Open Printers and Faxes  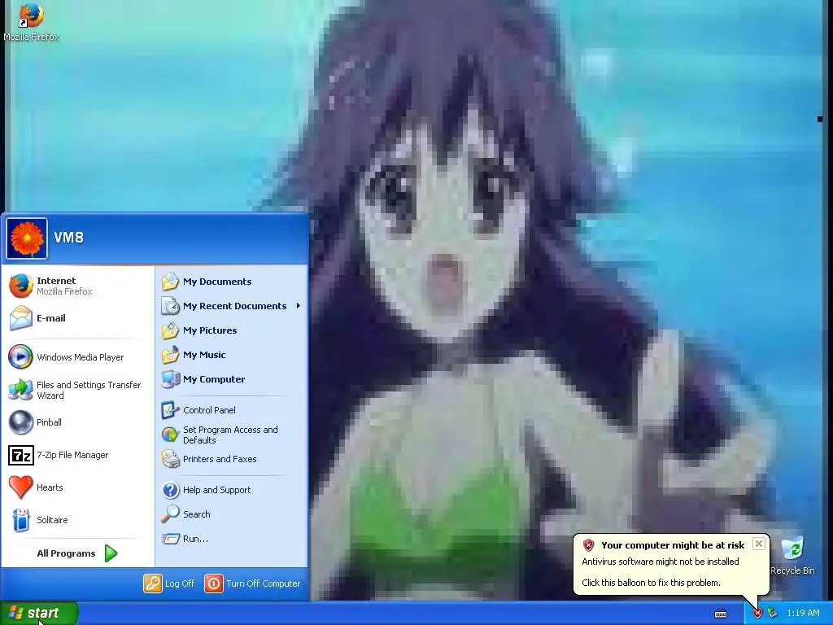click(232, 459)
